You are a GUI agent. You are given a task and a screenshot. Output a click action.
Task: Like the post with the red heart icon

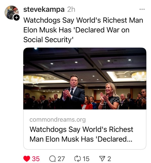[x=27, y=159]
